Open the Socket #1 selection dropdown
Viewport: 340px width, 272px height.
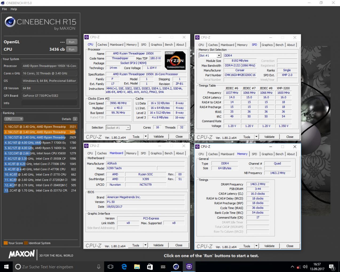[x=118, y=128]
